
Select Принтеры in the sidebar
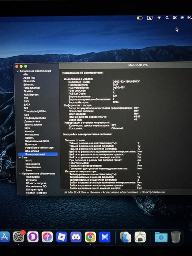(31, 144)
